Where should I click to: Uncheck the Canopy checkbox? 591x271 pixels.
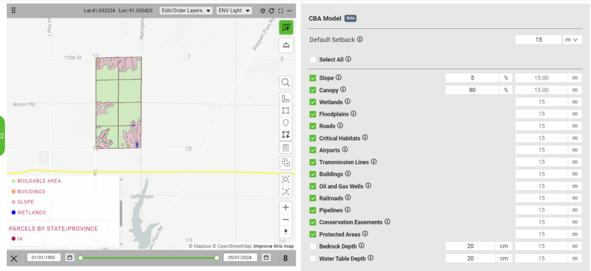coord(312,90)
